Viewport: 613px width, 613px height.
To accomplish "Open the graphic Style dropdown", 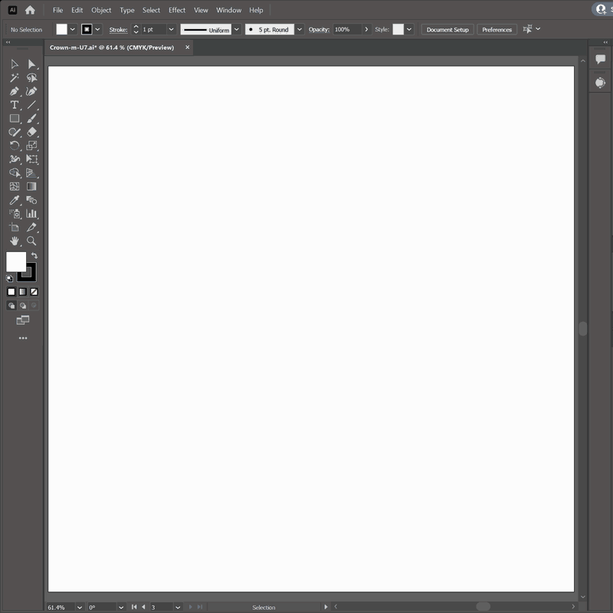I will tap(409, 29).
